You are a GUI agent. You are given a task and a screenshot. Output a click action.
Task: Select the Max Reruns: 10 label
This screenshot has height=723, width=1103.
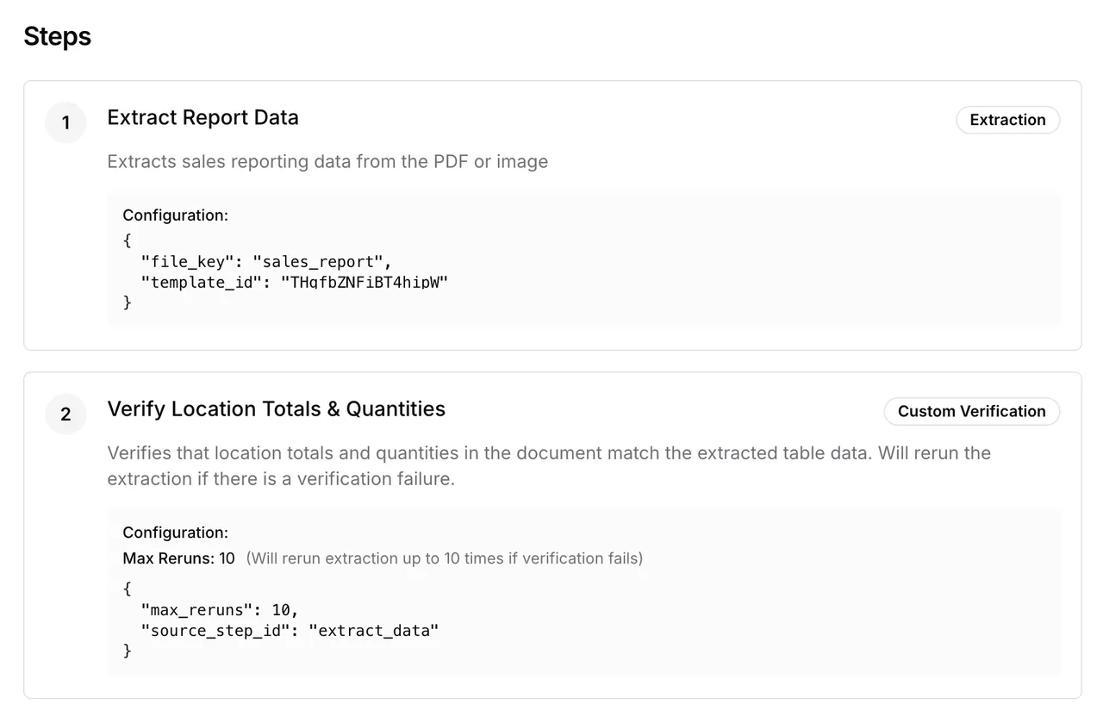[x=178, y=558]
